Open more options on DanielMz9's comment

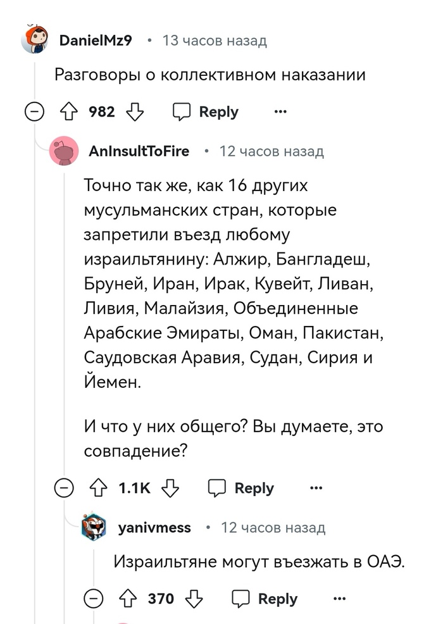tap(280, 112)
